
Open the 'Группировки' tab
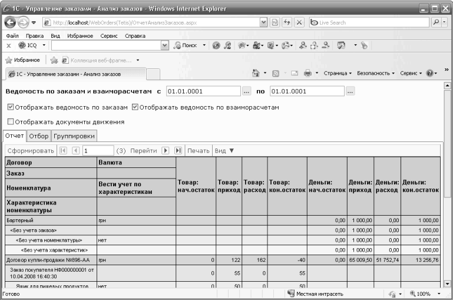[74, 136]
